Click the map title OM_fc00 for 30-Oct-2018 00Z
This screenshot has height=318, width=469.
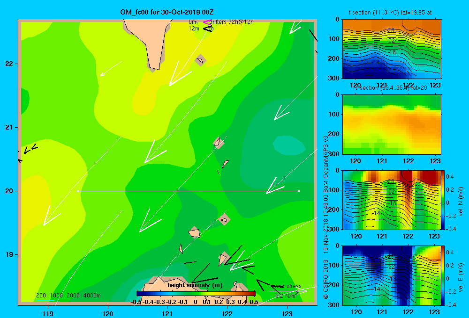click(x=167, y=12)
